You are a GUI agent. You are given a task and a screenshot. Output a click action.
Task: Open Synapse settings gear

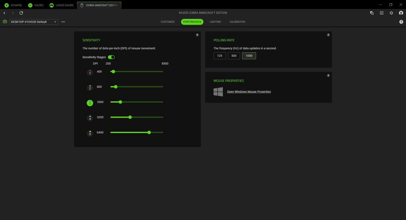(391, 13)
